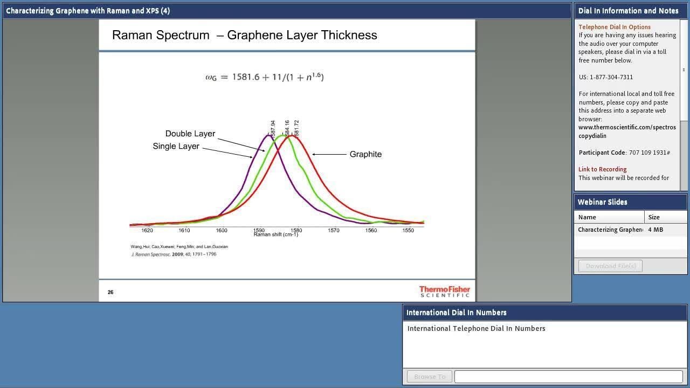Click the Thermo Fisher Scientific logo on the slide
The width and height of the screenshot is (690, 388).
coord(444,292)
